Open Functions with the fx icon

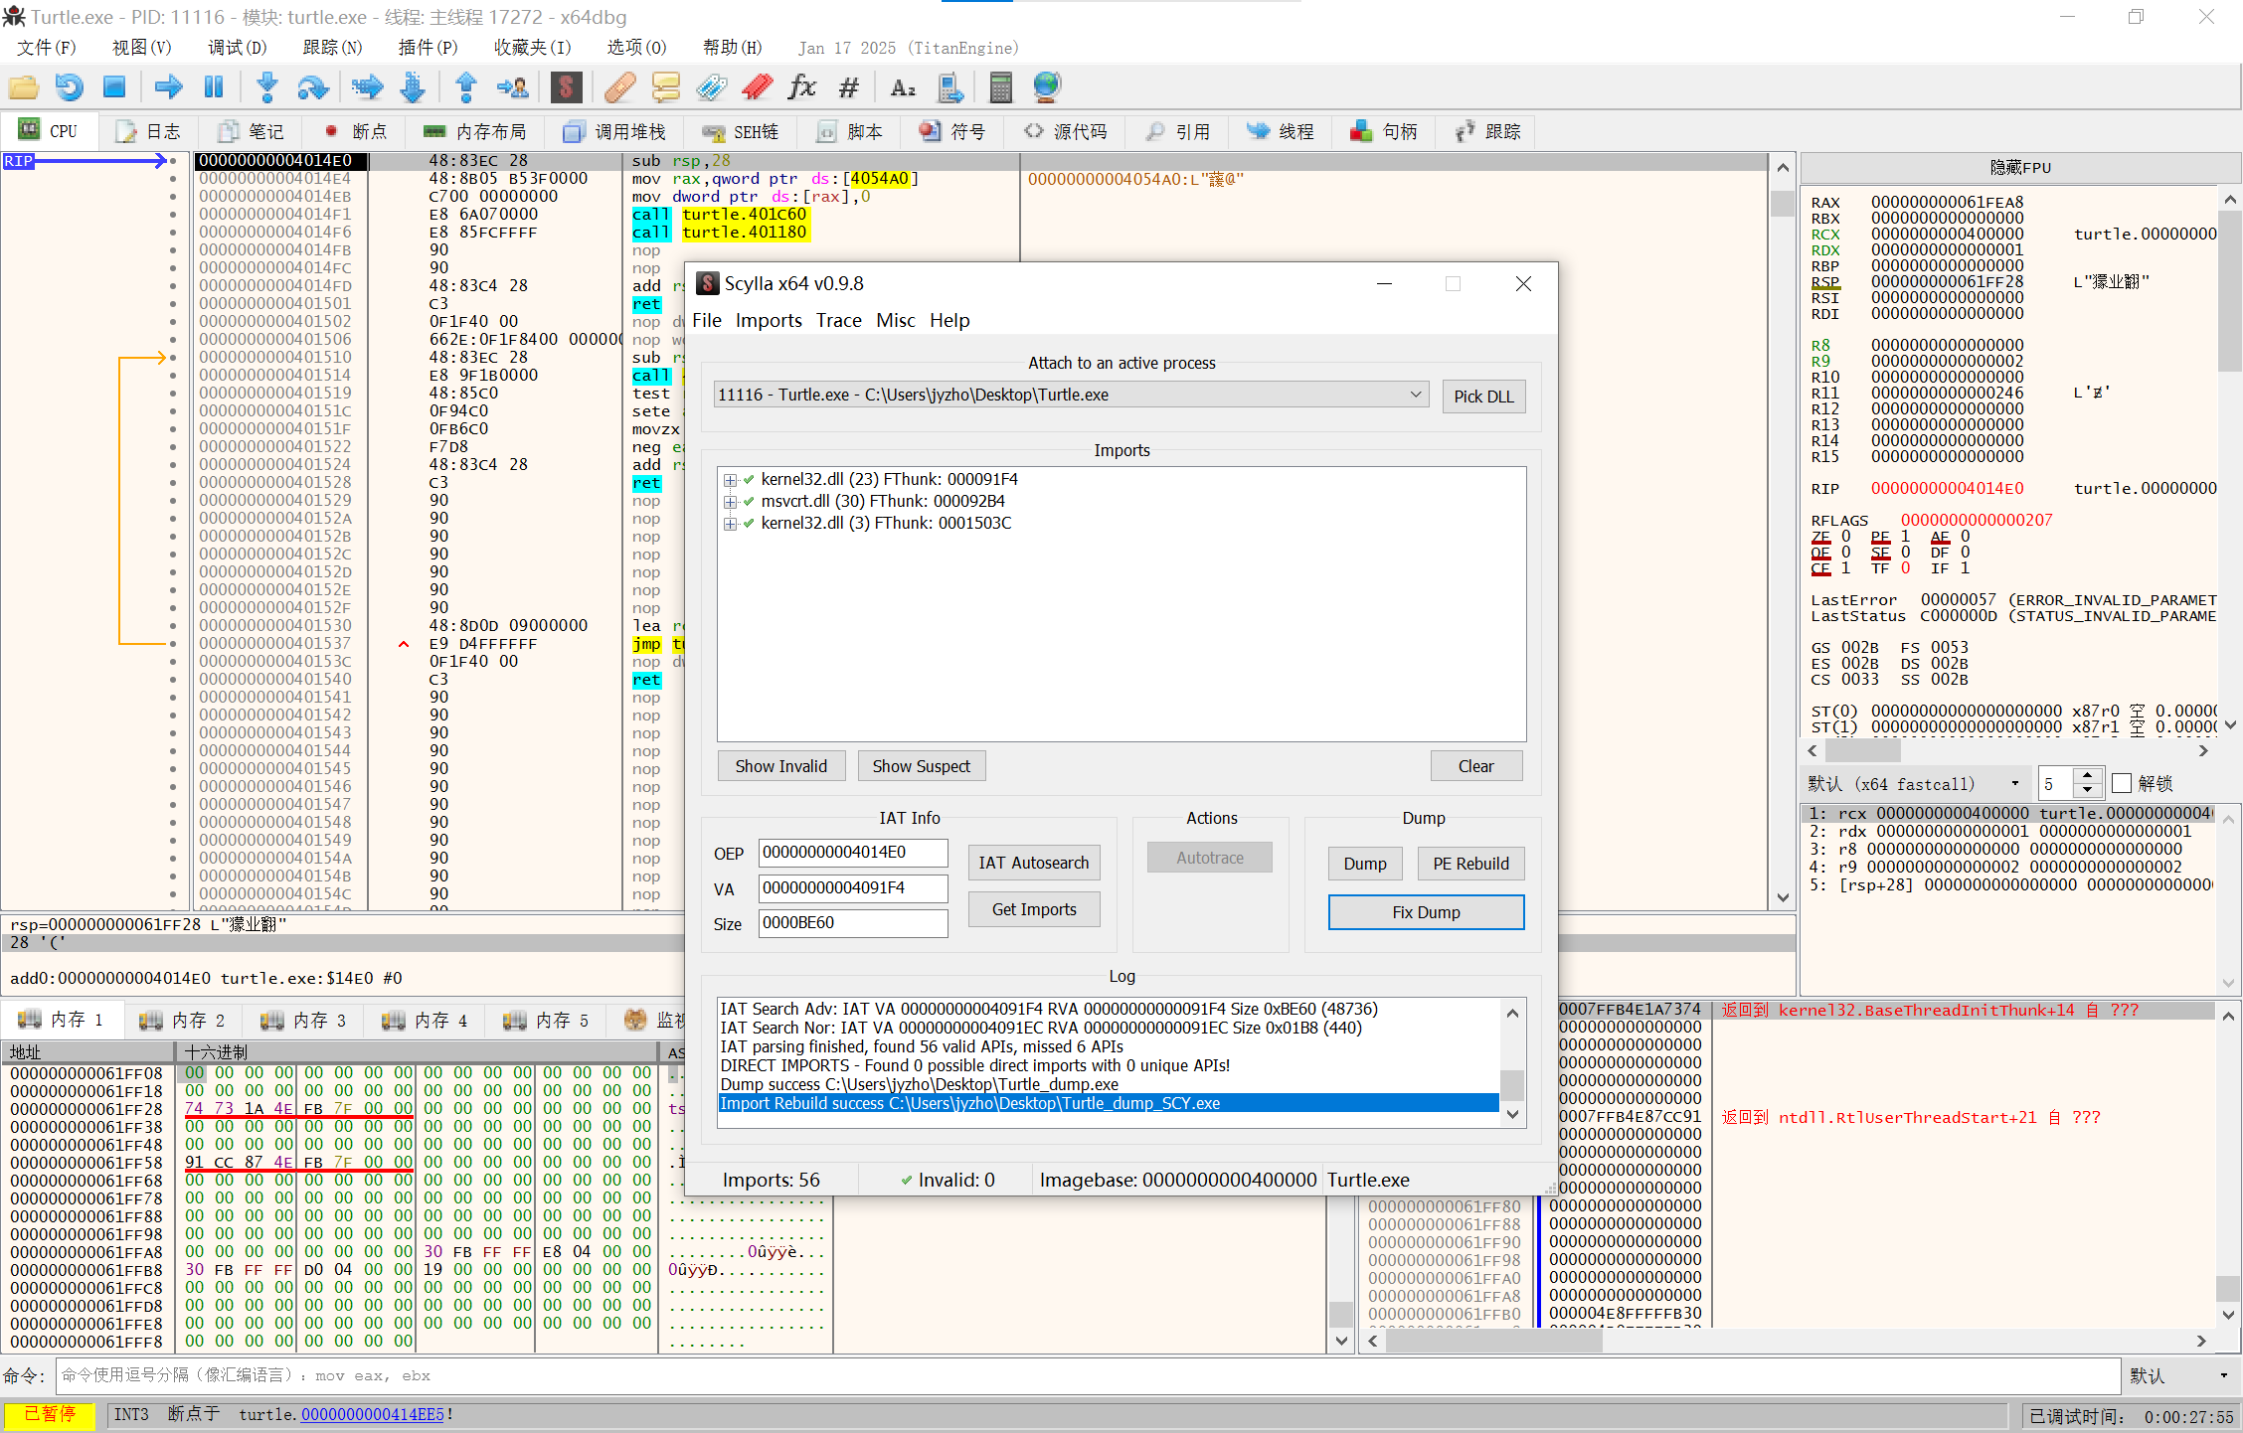pos(802,87)
